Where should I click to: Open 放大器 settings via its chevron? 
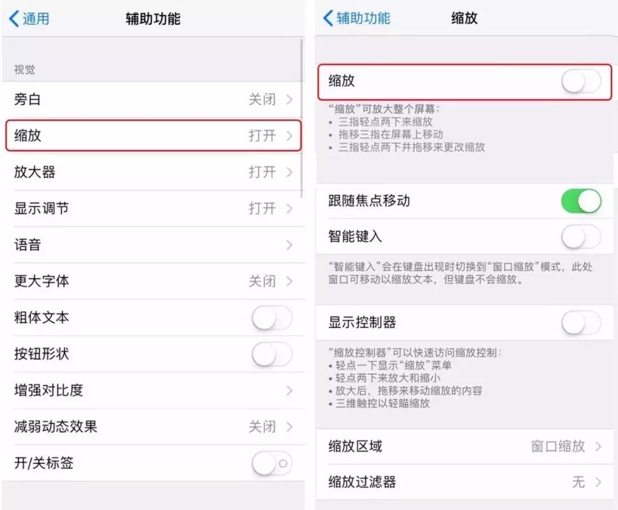pos(291,172)
